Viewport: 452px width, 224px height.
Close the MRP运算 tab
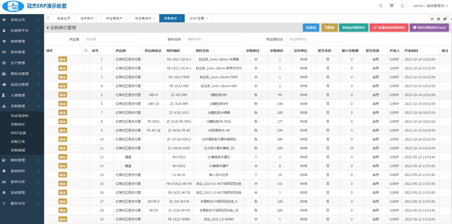[x=207, y=19]
